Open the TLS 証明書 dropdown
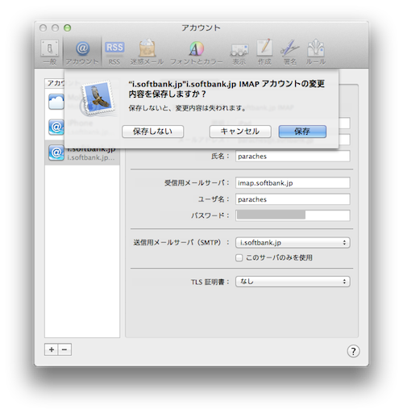The width and height of the screenshot is (403, 414). click(x=293, y=282)
